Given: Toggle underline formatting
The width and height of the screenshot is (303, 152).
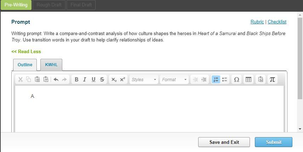Looking at the screenshot, I should 93,80.
